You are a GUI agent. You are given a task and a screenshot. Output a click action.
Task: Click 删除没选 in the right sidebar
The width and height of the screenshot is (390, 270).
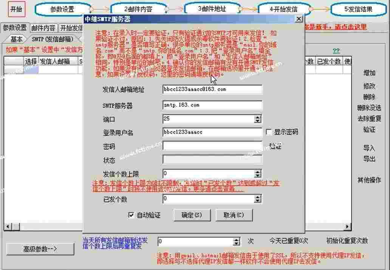(369, 108)
